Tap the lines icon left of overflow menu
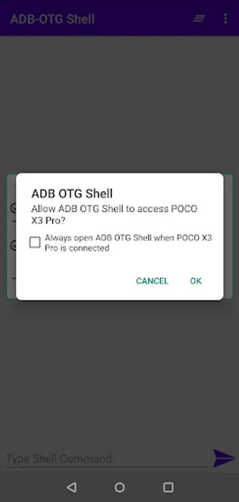239x502 pixels. pos(199,18)
